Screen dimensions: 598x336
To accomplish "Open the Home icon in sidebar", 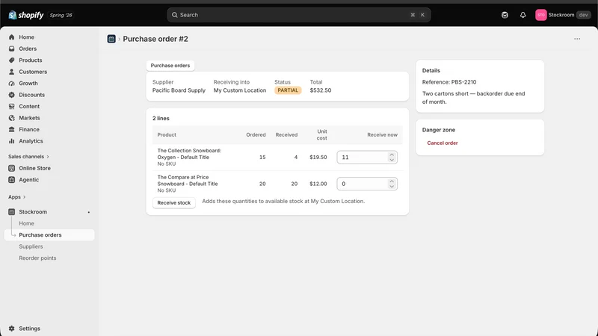I will coord(11,37).
